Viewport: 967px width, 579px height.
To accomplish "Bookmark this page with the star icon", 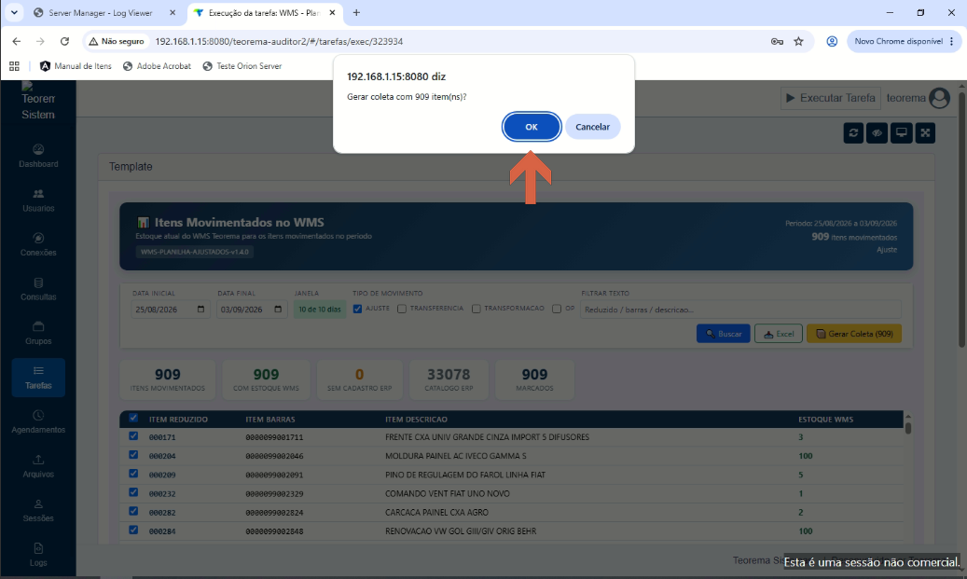I will [x=798, y=41].
